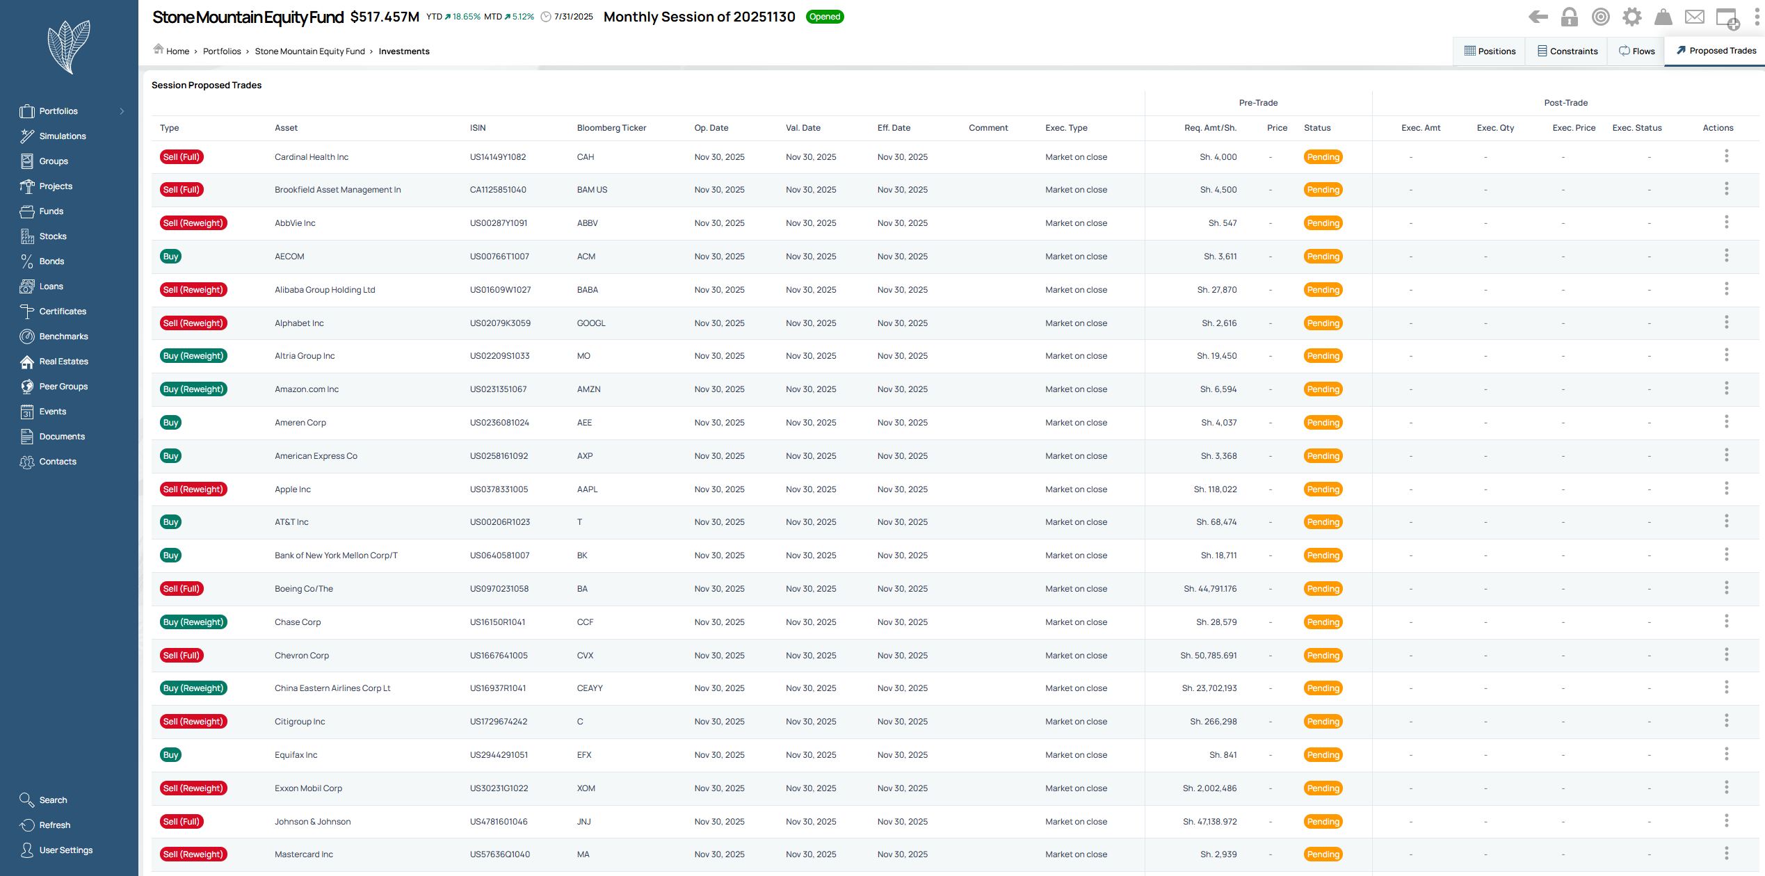The width and height of the screenshot is (1765, 876).
Task: Switch to the Constraints tab
Action: [1567, 51]
